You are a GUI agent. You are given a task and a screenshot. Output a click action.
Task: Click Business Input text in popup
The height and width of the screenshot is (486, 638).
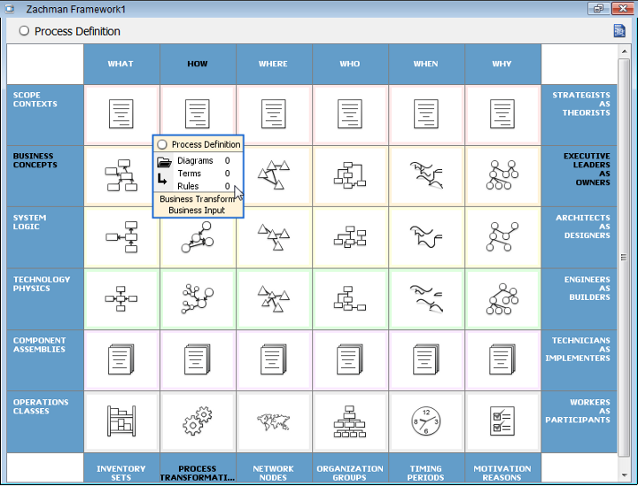click(x=197, y=211)
